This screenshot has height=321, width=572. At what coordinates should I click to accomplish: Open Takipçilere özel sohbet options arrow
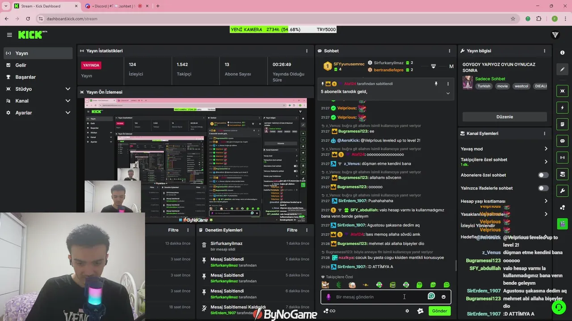[546, 162]
